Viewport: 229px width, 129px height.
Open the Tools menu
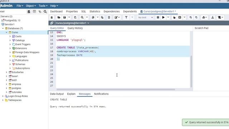click(x=43, y=6)
